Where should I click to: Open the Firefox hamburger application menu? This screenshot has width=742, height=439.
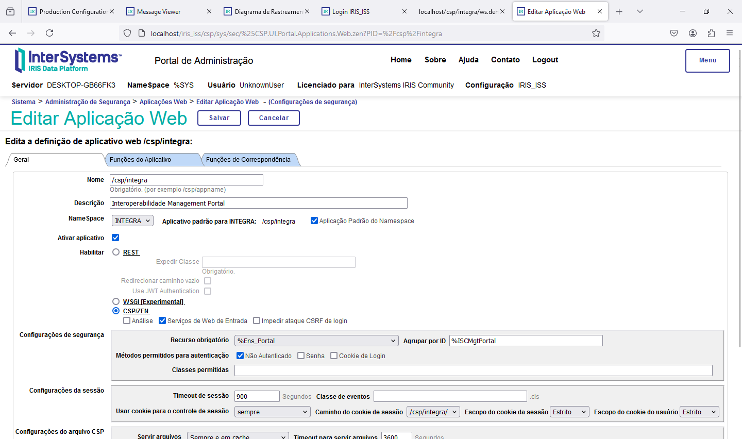[x=730, y=33]
